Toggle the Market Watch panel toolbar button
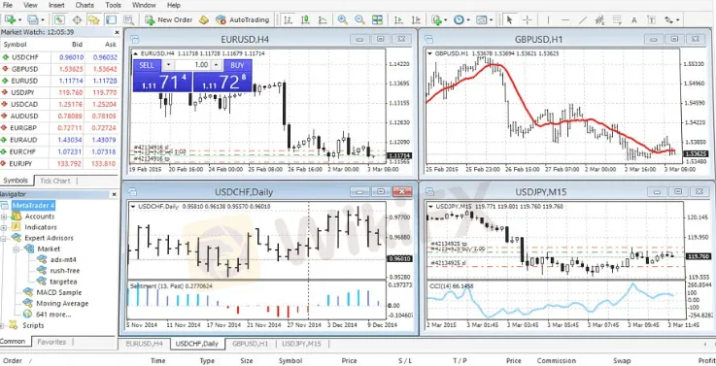This screenshot has height=366, width=716. point(59,19)
